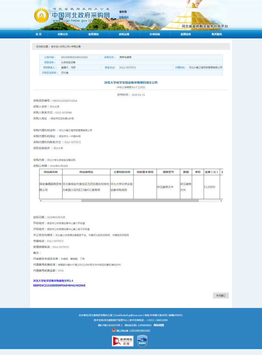Open the 重要通知 navigation item

point(94,34)
